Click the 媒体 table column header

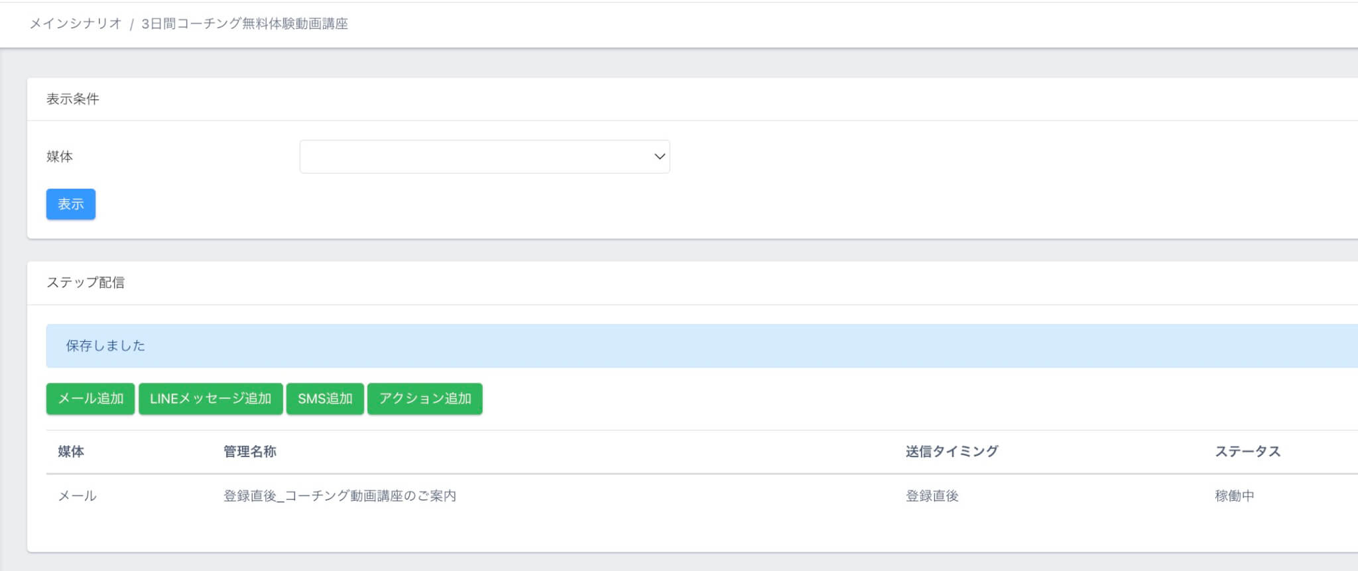tap(71, 452)
